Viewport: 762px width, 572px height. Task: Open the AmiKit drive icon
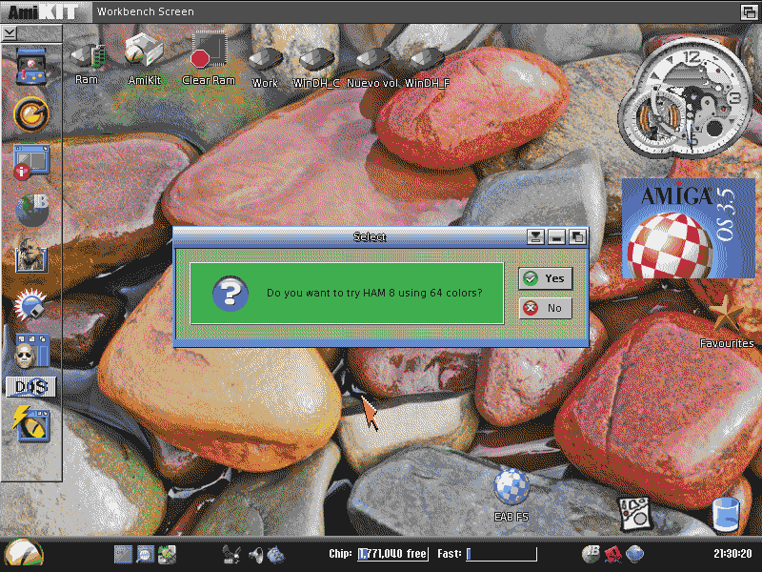144,60
